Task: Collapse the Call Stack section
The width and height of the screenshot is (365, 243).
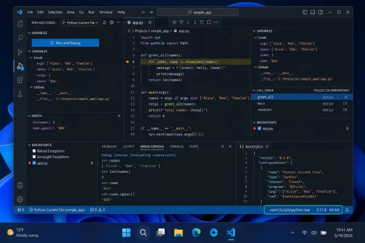Action: (254, 90)
